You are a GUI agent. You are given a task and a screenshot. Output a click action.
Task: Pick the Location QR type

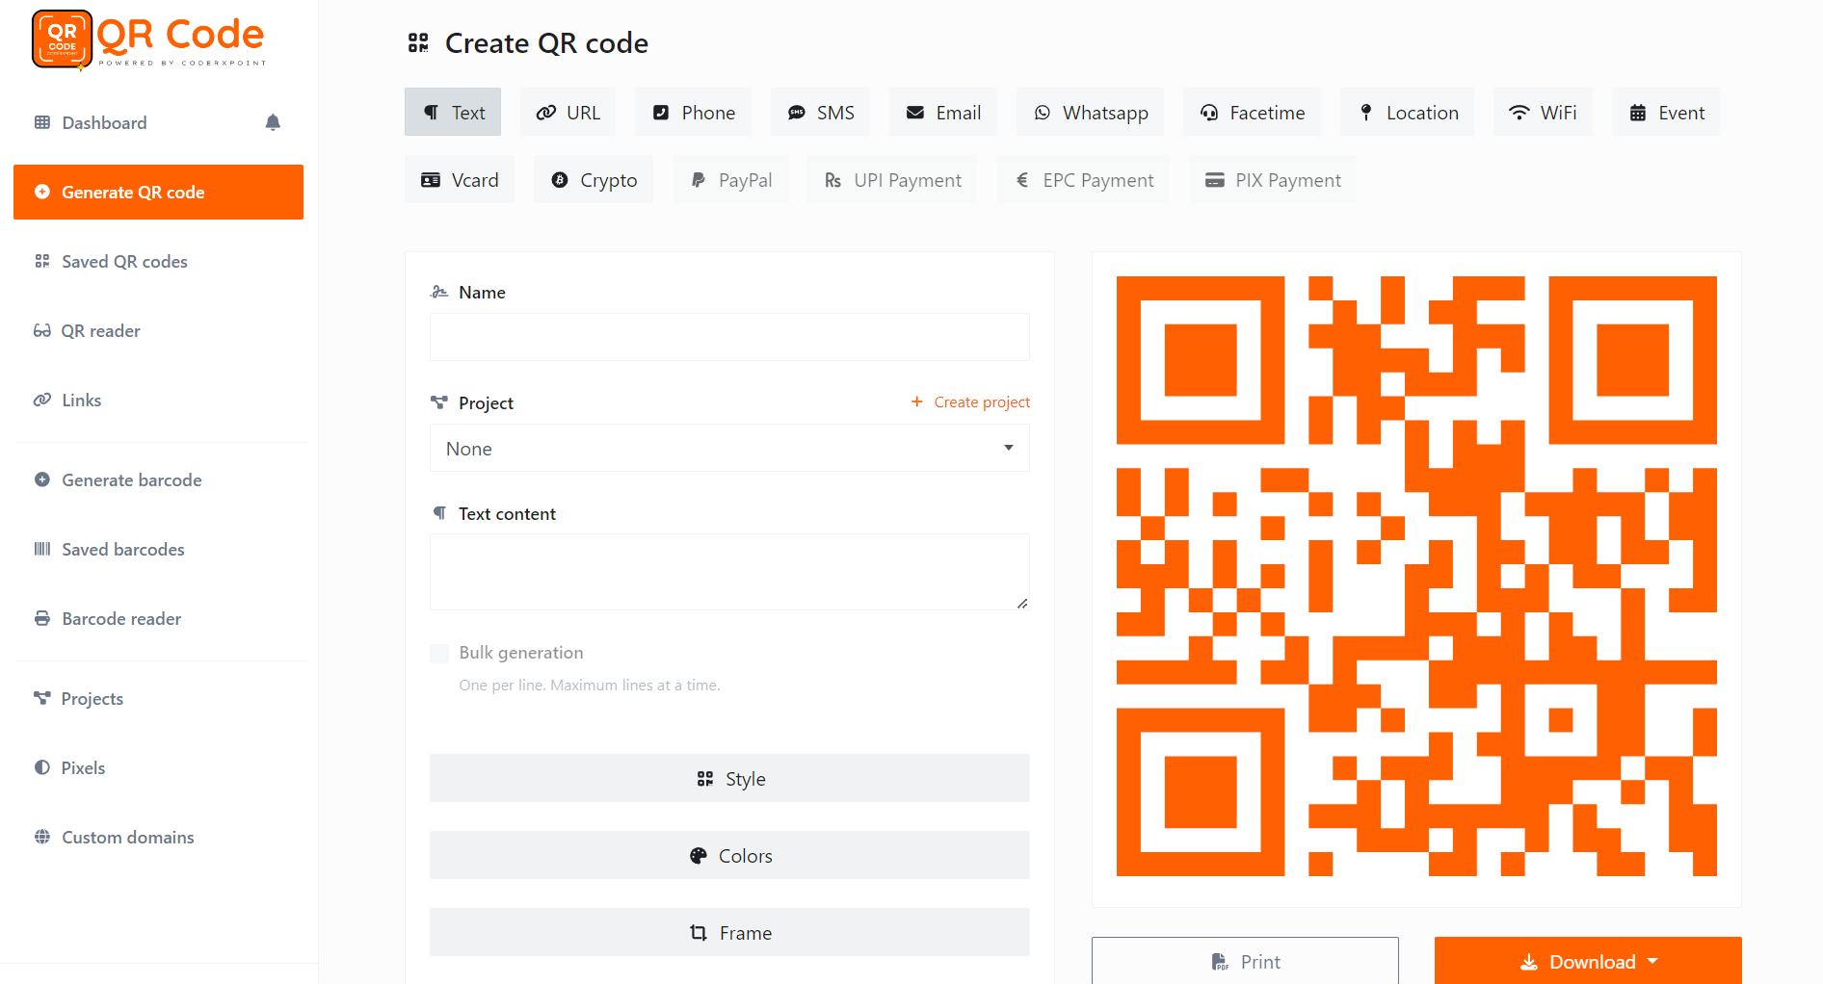tap(1409, 113)
